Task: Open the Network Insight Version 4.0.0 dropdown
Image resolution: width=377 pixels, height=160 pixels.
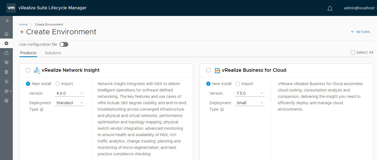Action: [x=70, y=93]
